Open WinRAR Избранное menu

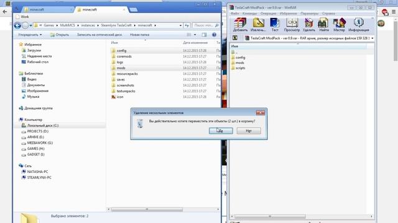tap(288, 14)
